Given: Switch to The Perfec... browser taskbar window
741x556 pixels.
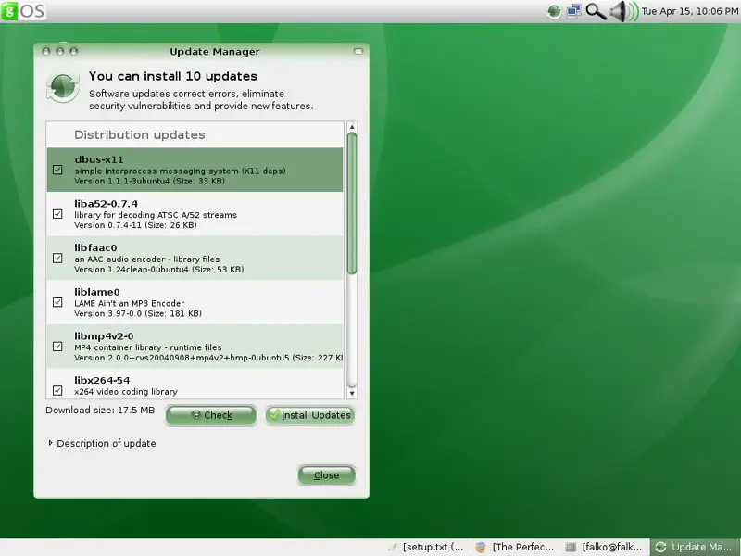Looking at the screenshot, I should (x=515, y=547).
